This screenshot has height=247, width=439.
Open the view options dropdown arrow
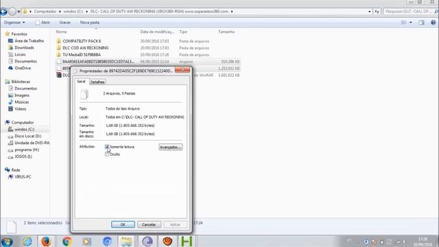click(x=411, y=23)
